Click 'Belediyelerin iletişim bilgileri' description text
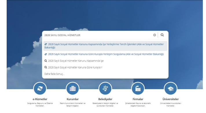206x113 pixels. (105, 104)
